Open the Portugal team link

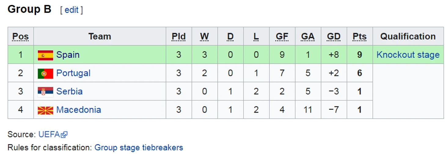73,73
